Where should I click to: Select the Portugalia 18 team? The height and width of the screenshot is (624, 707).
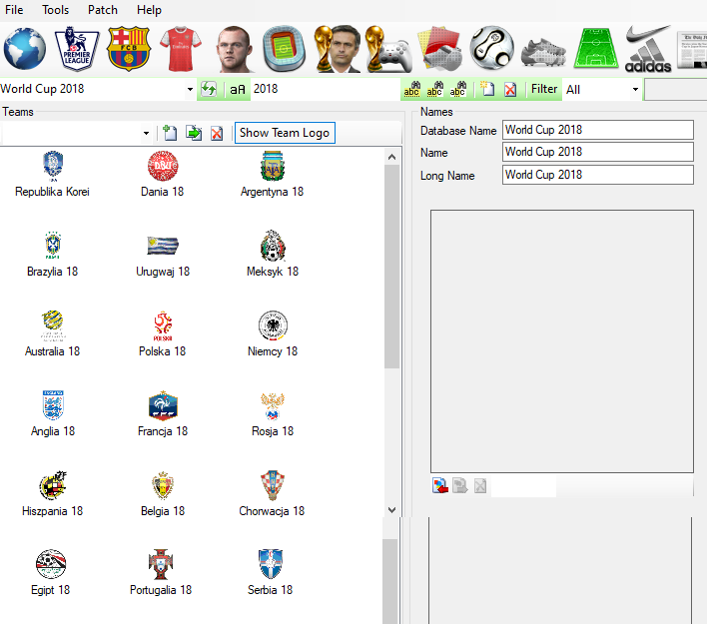(x=161, y=573)
